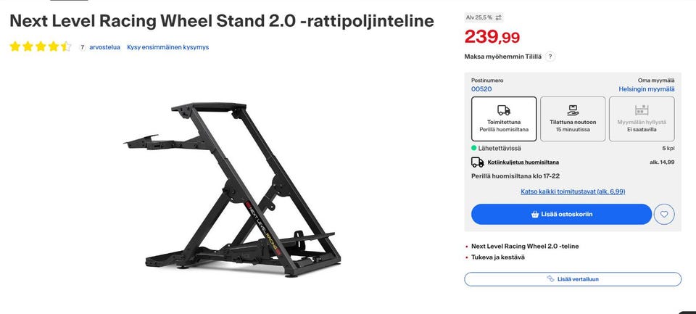Click the delivery truck icon in Toimitettuna
Viewport: 696px width, 314px height.
[x=504, y=110]
